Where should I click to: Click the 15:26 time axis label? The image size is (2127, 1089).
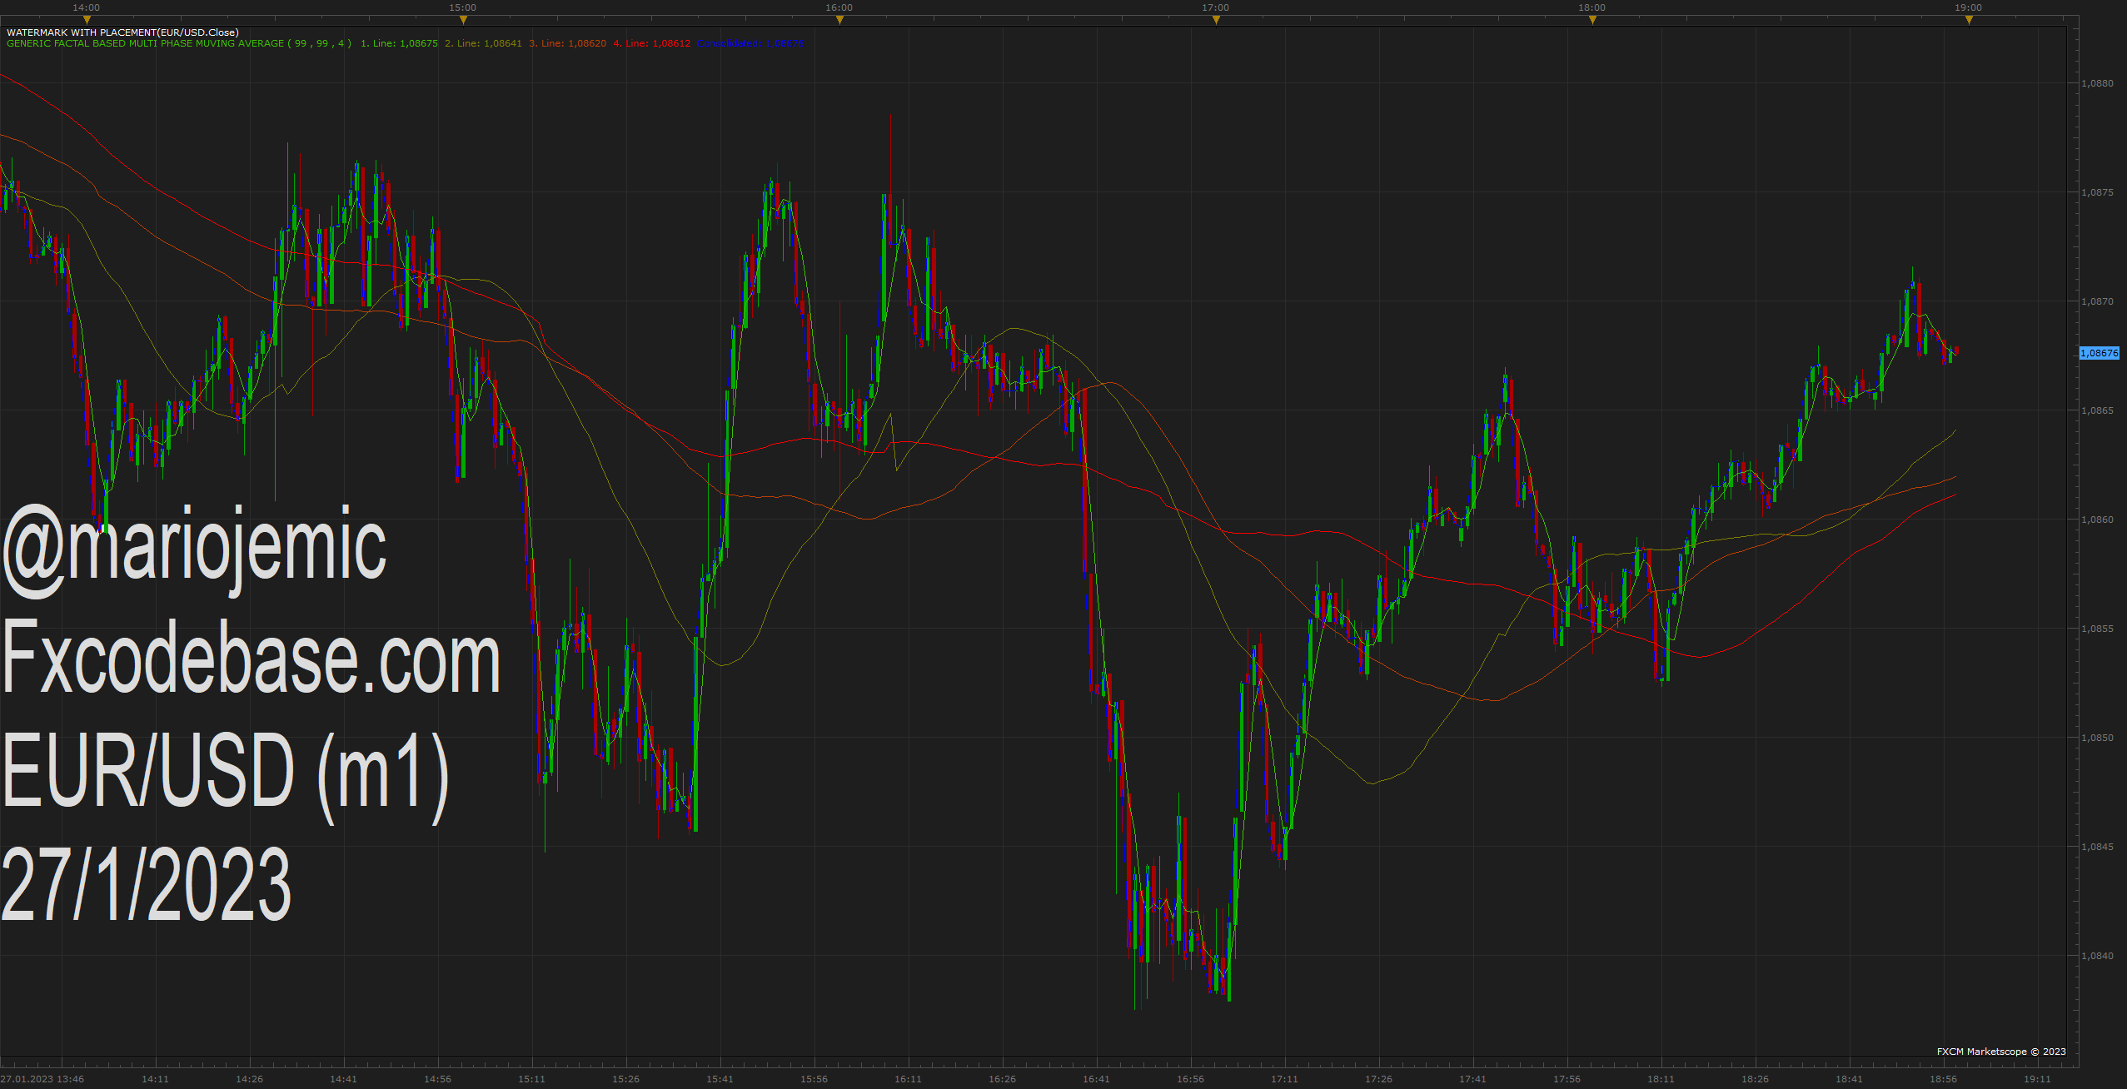click(x=625, y=1079)
